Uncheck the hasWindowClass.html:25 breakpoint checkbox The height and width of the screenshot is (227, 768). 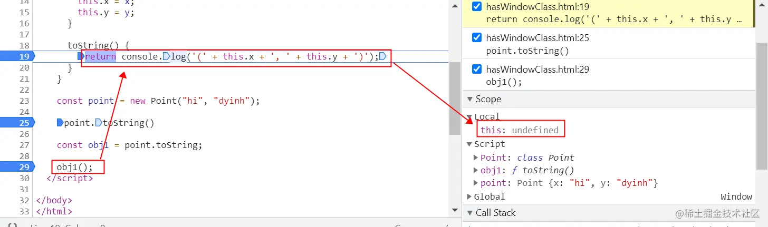(477, 37)
